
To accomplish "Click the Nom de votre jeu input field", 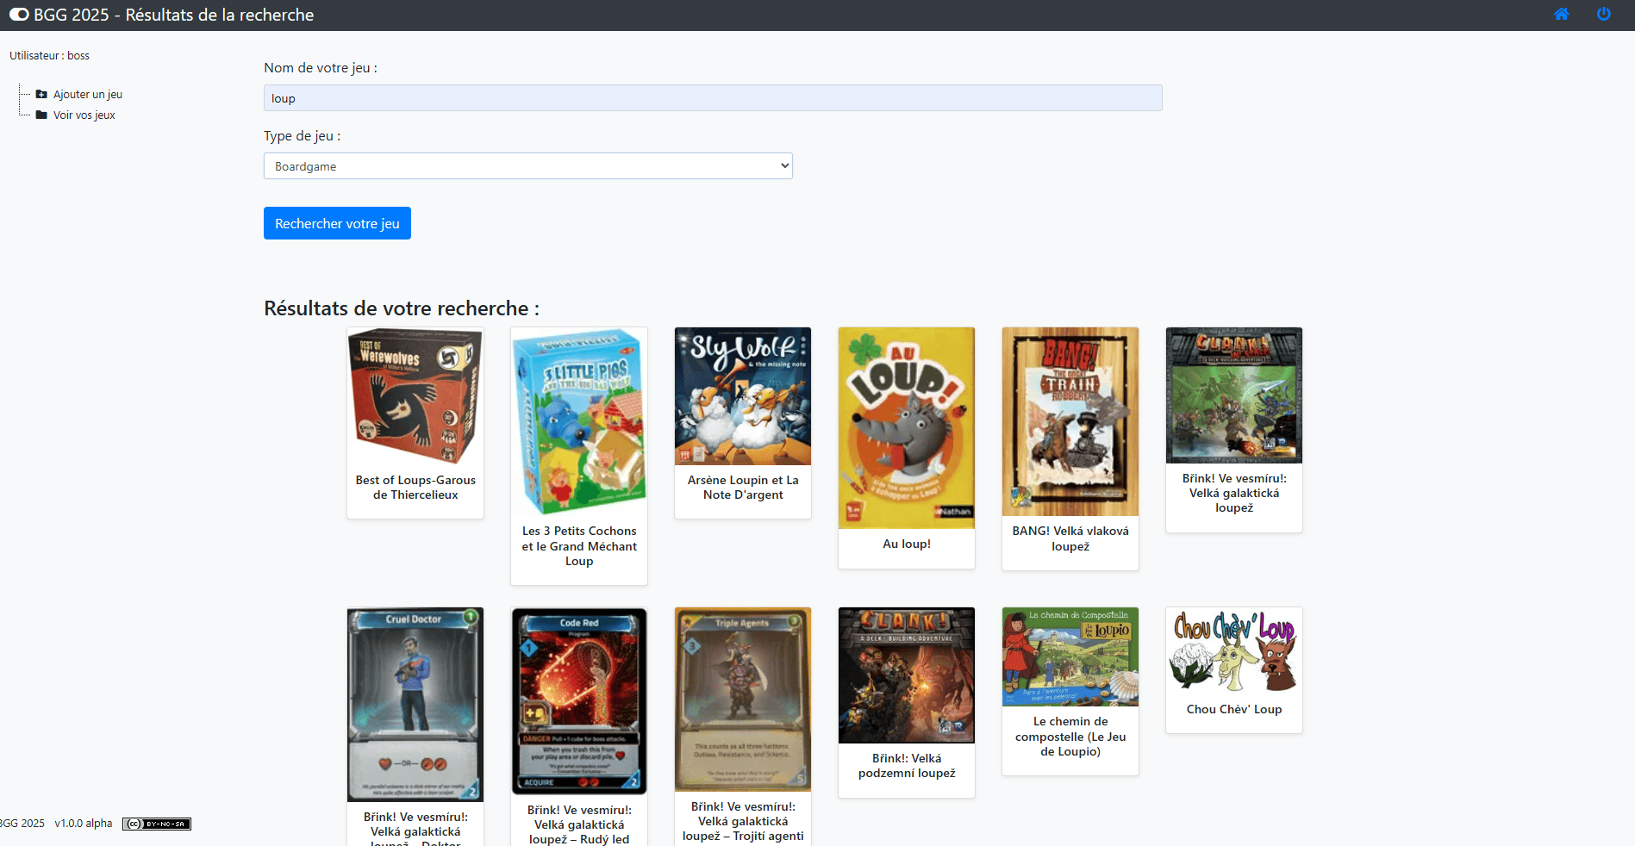I will pyautogui.click(x=713, y=98).
